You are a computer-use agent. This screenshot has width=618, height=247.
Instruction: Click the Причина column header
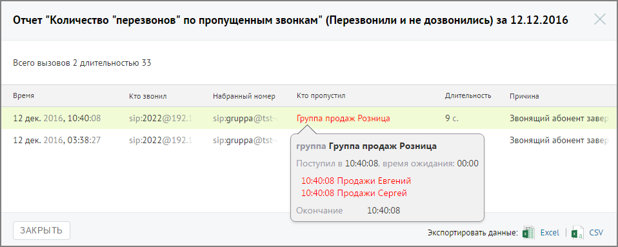tap(524, 95)
